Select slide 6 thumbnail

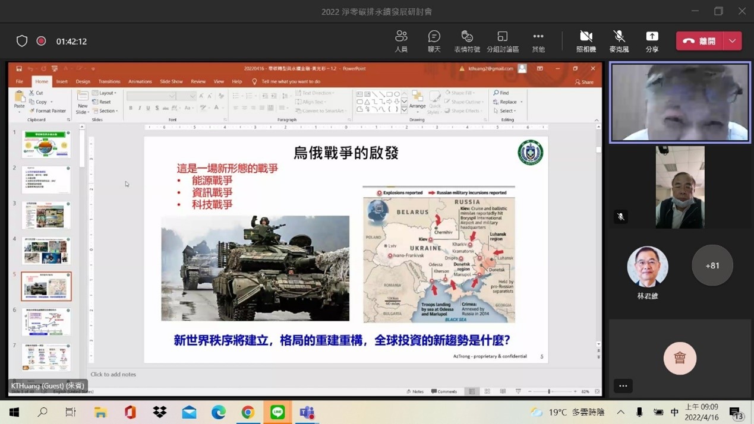pyautogui.click(x=46, y=322)
